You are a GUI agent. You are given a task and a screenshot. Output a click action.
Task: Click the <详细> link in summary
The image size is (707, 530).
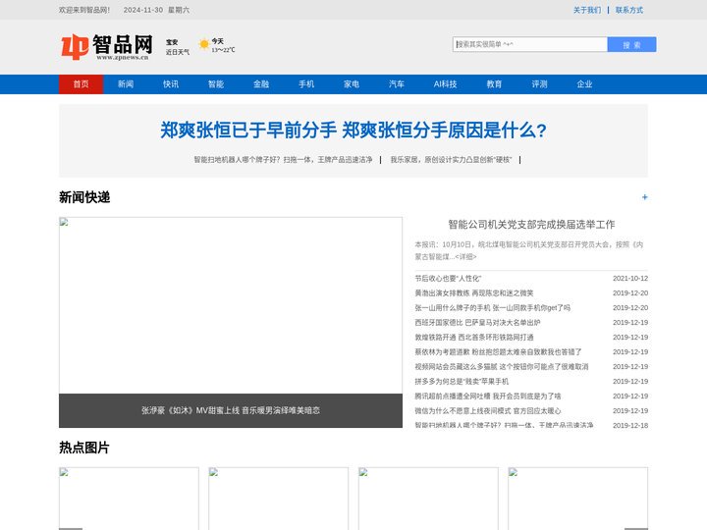coord(465,257)
